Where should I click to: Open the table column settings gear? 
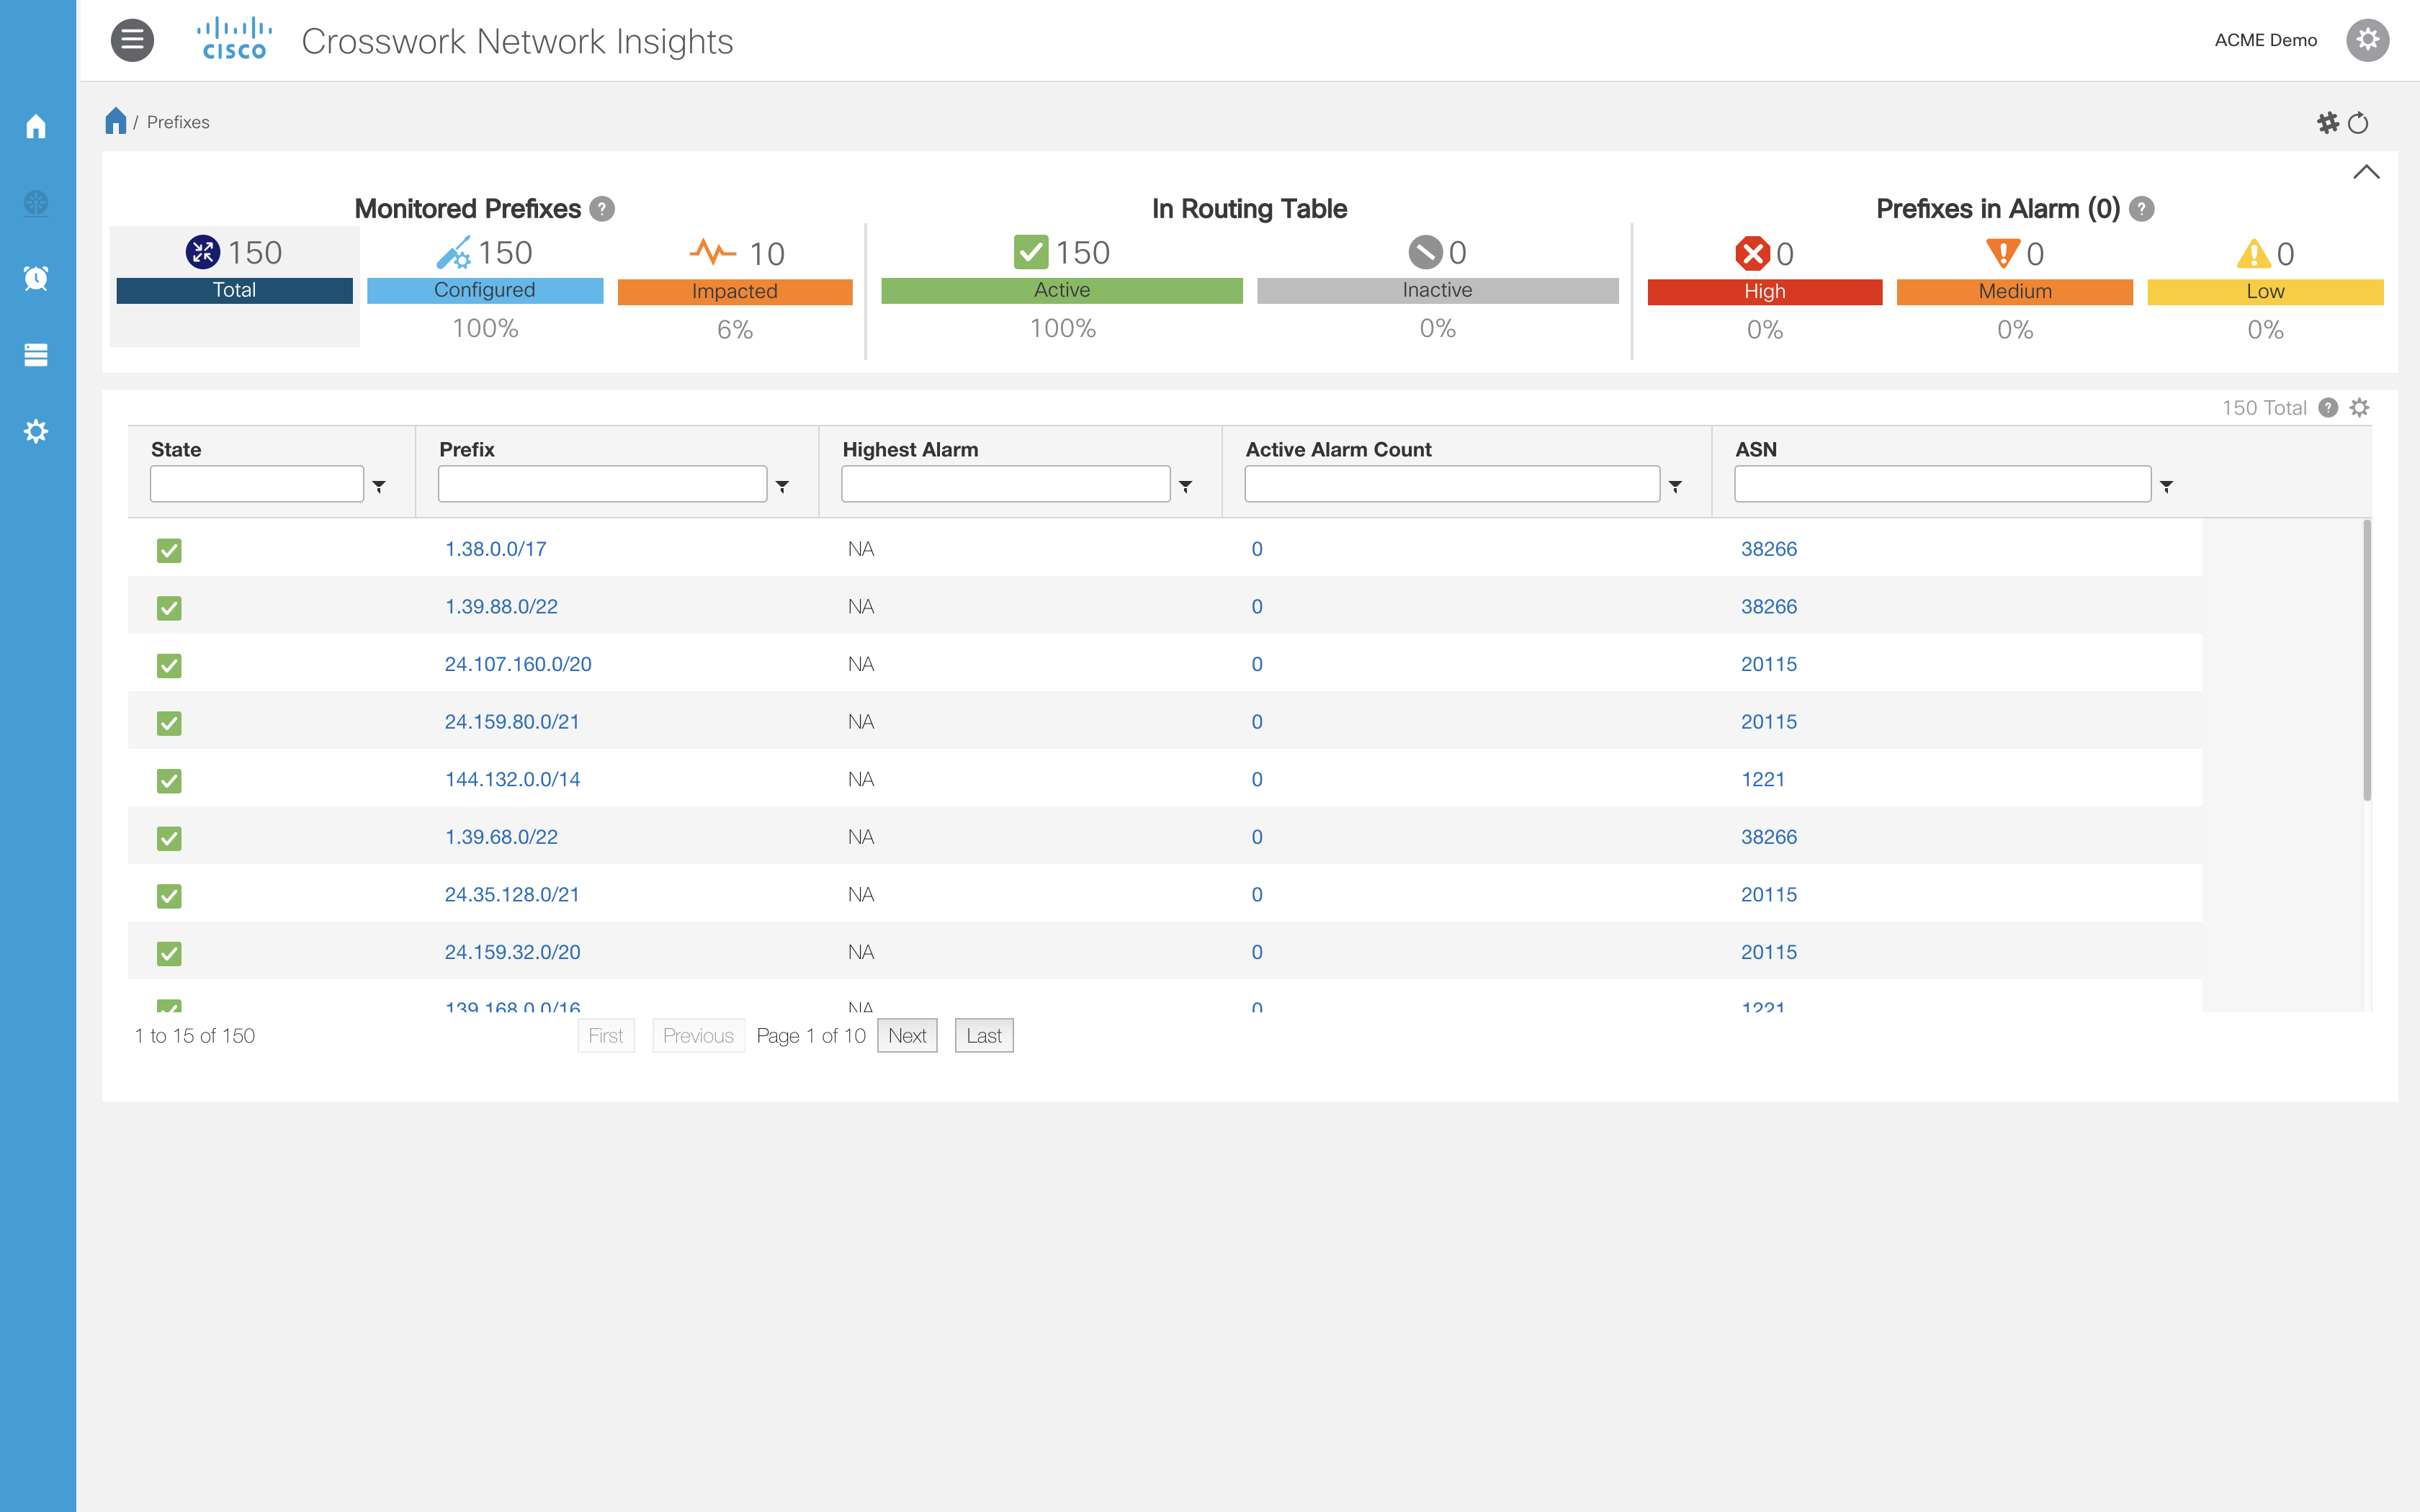tap(2360, 408)
